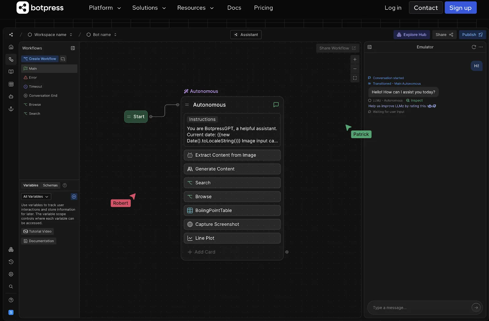The height and width of the screenshot is (321, 489).
Task: Open the Home icon in left sidebar
Action: click(x=11, y=47)
